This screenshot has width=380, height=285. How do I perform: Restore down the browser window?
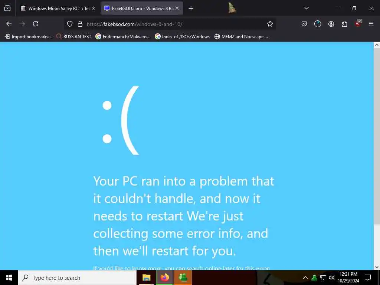pos(354,8)
